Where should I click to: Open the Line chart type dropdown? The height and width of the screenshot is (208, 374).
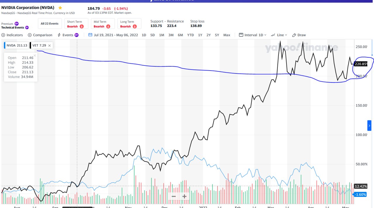[x=279, y=35]
